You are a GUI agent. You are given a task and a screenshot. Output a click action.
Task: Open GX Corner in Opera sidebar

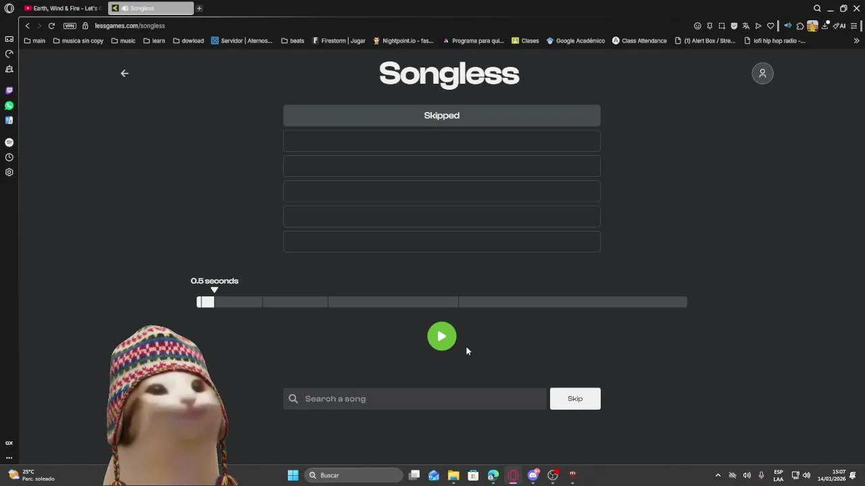(x=9, y=39)
